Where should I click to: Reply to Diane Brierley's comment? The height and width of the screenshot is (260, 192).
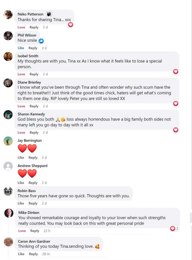pyautogui.click(x=34, y=106)
